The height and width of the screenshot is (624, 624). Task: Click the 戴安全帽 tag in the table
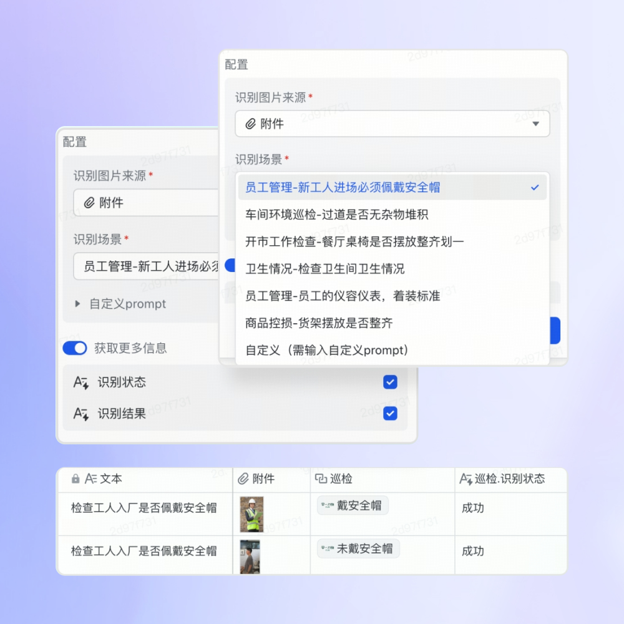point(352,505)
